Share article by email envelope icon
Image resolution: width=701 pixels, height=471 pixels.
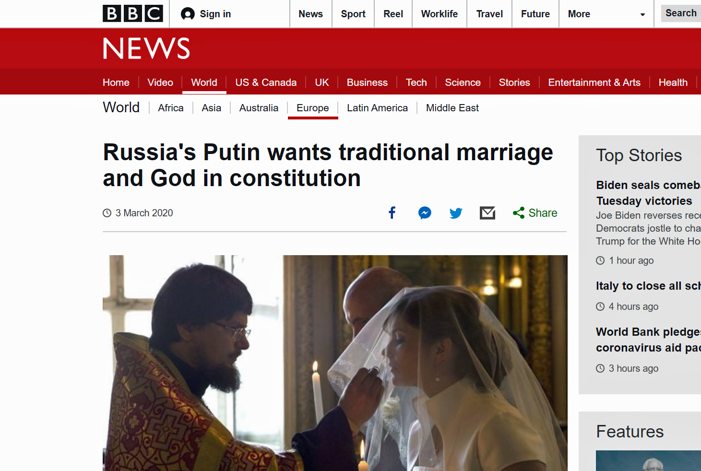click(x=487, y=213)
